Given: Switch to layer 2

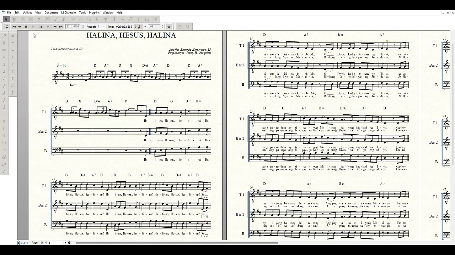Looking at the screenshot, I should click(21, 243).
